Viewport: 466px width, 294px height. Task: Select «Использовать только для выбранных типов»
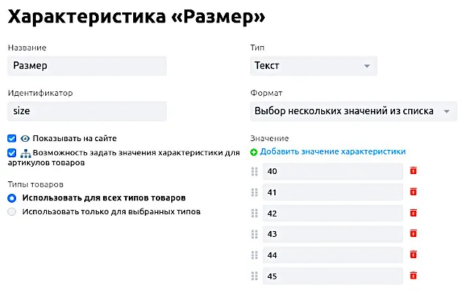pos(12,211)
